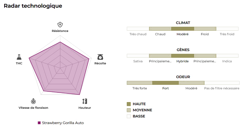
Task: Select the Hybride genes bar segment
Action: pyautogui.click(x=182, y=56)
